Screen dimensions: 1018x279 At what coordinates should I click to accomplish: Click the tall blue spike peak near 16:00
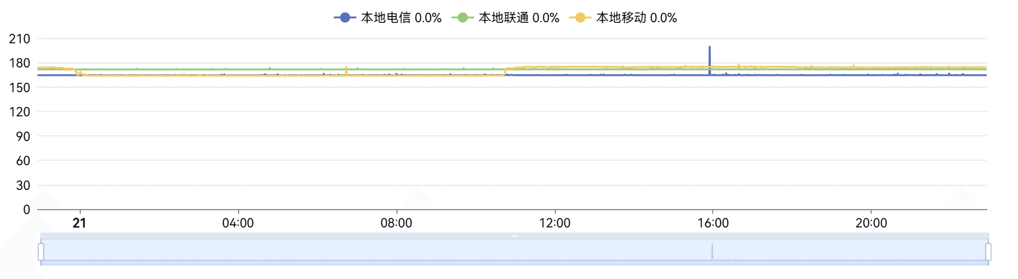pos(709,47)
